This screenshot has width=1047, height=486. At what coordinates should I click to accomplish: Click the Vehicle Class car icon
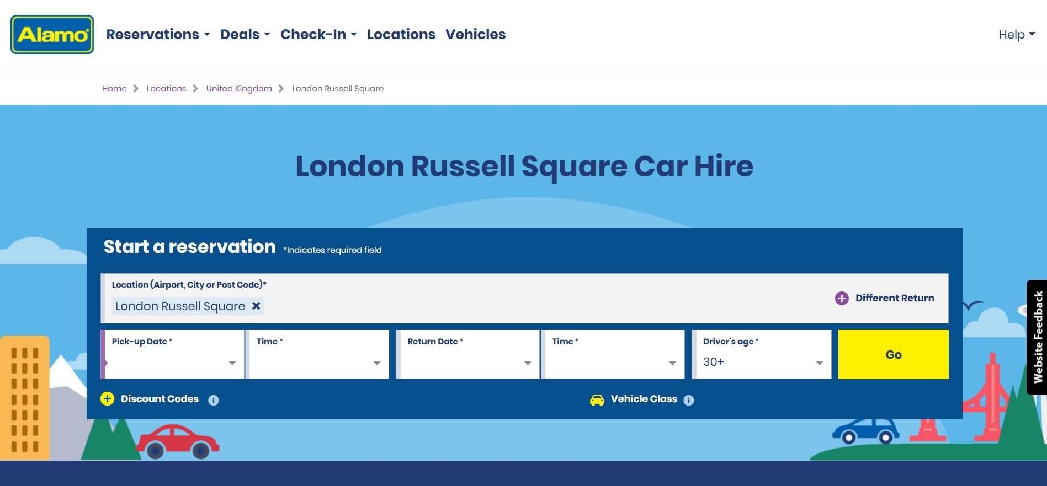597,399
